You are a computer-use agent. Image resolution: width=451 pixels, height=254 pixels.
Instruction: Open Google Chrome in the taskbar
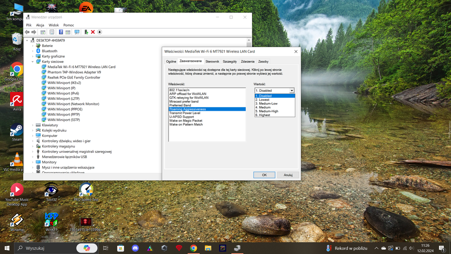coord(193,248)
